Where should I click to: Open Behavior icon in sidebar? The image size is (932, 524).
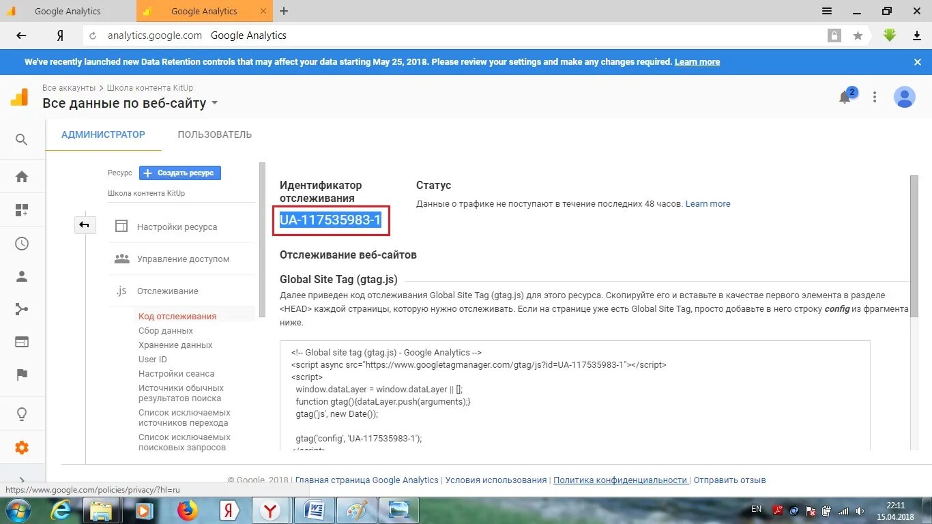22,341
